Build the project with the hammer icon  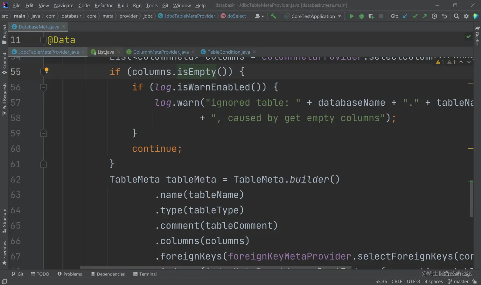click(x=273, y=16)
